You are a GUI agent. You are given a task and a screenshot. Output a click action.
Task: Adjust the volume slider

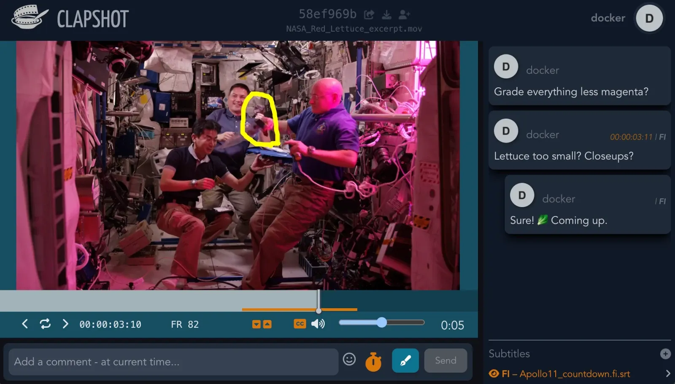click(381, 322)
